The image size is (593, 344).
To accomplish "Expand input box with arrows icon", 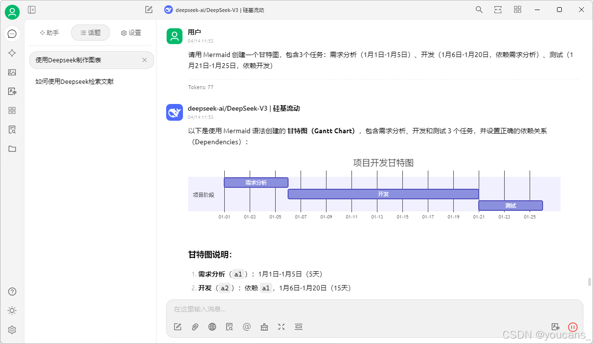I will [x=281, y=327].
